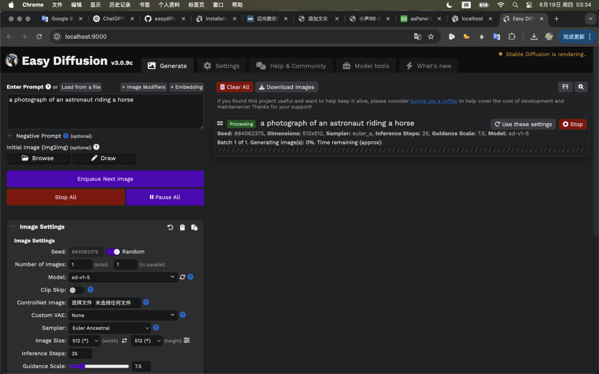Click the prompt text area

coord(105,112)
